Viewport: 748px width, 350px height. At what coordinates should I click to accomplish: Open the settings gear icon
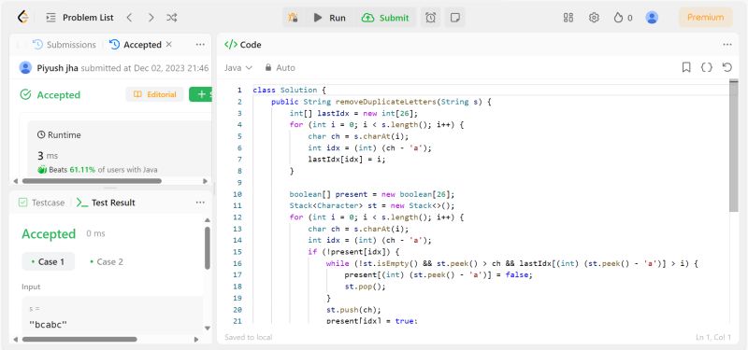[x=594, y=18]
